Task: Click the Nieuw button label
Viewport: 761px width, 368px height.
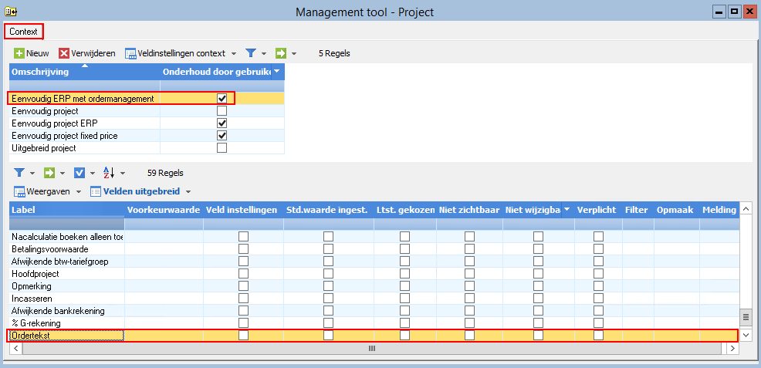Action: pyautogui.click(x=38, y=53)
